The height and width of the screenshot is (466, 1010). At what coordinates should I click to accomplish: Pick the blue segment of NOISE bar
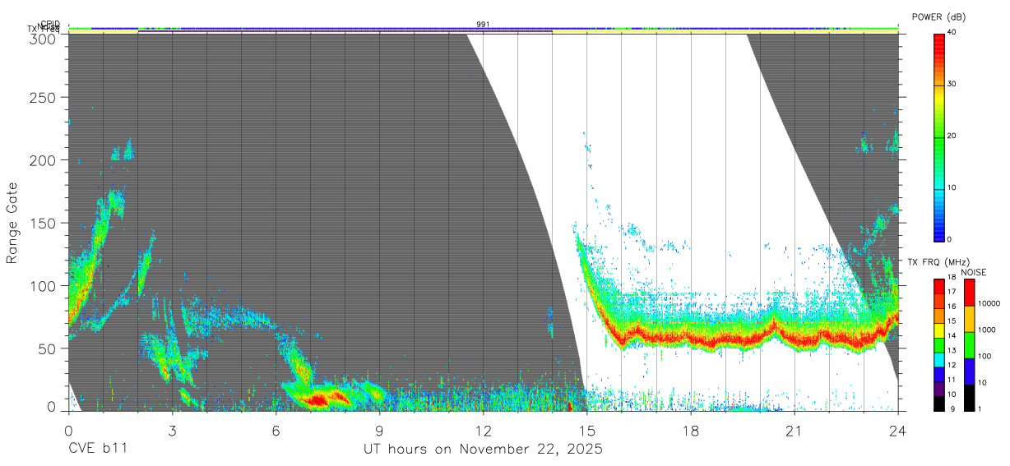point(969,371)
